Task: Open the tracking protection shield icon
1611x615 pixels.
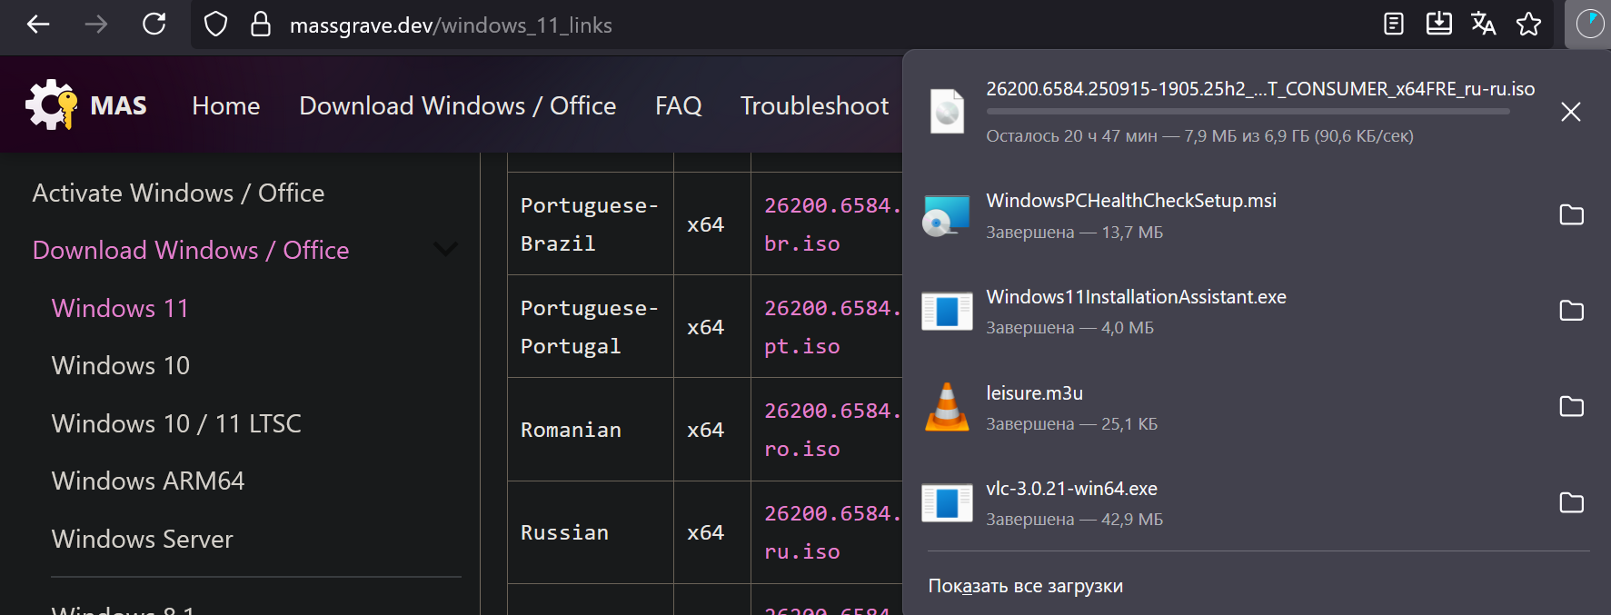Action: [x=215, y=25]
